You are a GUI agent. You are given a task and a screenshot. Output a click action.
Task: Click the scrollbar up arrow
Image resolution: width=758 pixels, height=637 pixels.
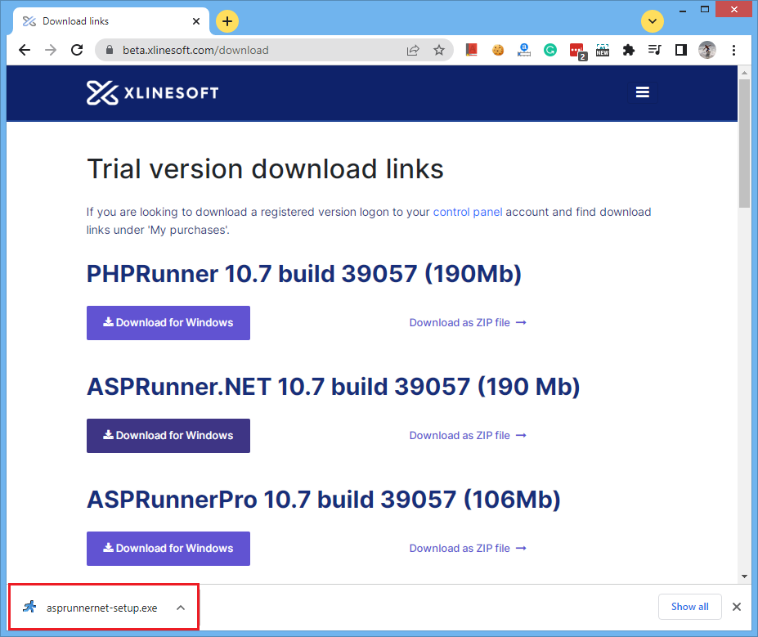tap(744, 73)
